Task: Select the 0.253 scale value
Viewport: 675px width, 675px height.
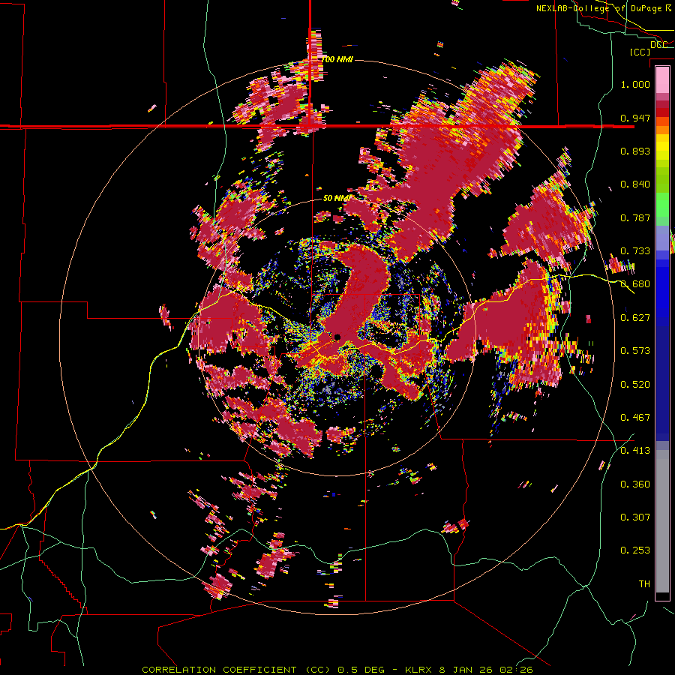Action: click(x=635, y=550)
